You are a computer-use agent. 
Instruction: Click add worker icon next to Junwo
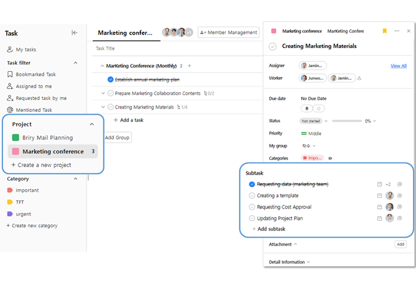point(359,78)
